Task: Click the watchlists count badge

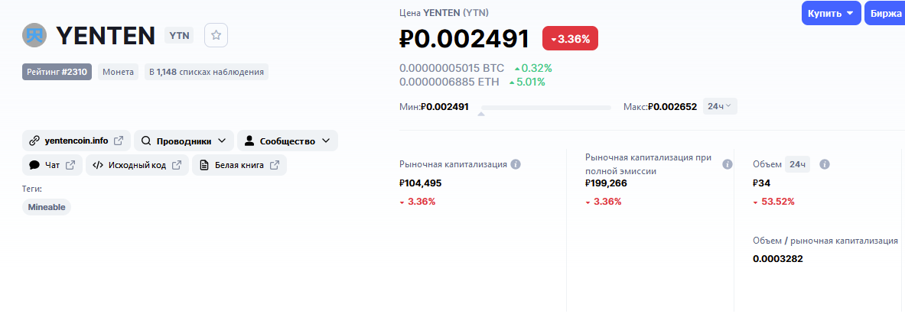Action: 207,72
